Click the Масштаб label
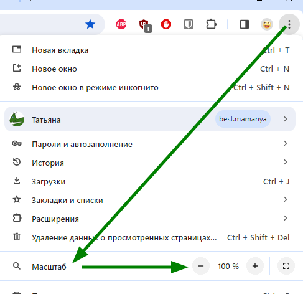 (x=49, y=267)
